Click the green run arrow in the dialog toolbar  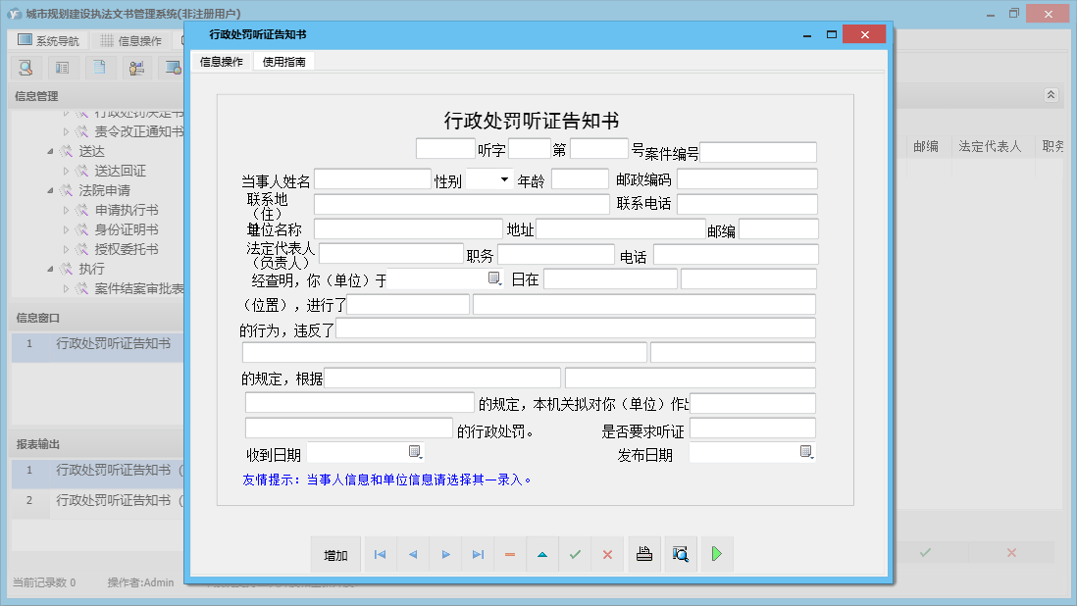716,554
